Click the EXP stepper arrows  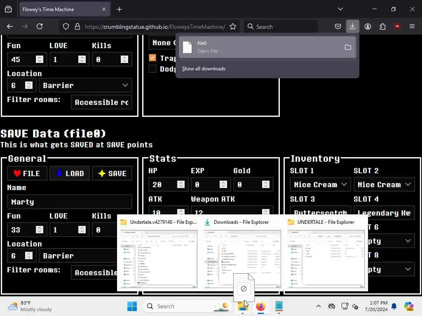[223, 184]
